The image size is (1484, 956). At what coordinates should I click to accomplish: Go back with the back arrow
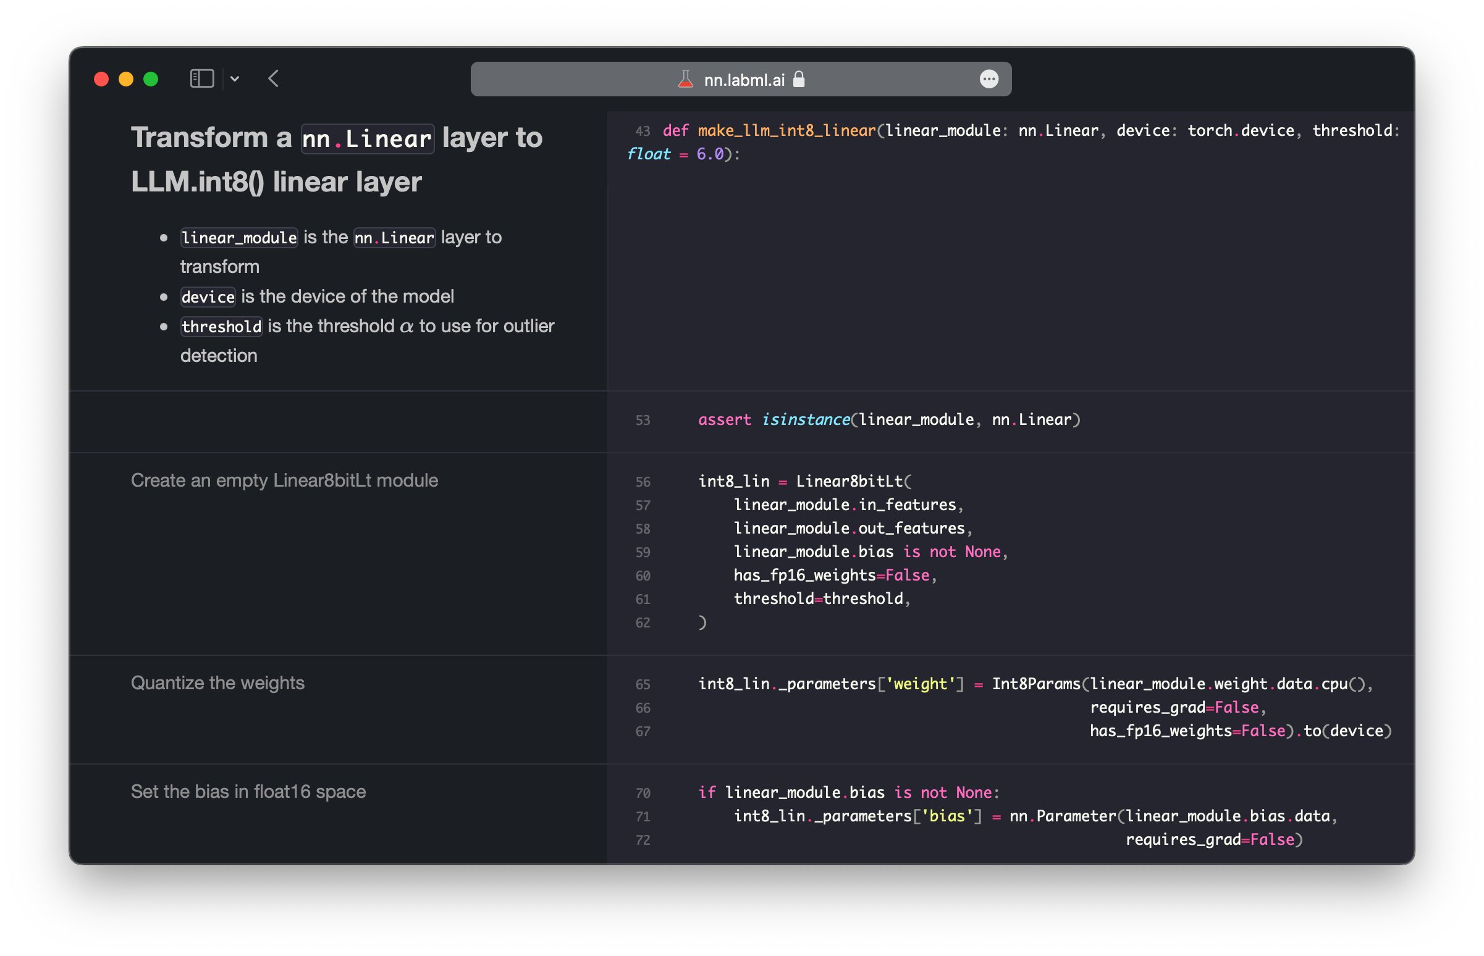click(274, 79)
